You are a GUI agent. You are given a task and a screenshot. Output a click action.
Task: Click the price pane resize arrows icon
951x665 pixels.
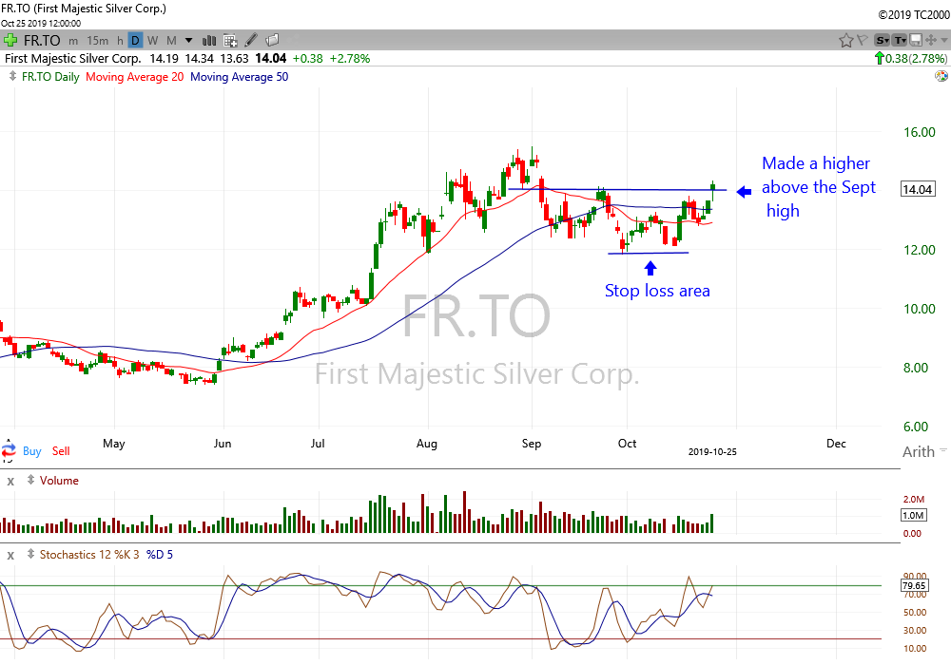pos(12,76)
